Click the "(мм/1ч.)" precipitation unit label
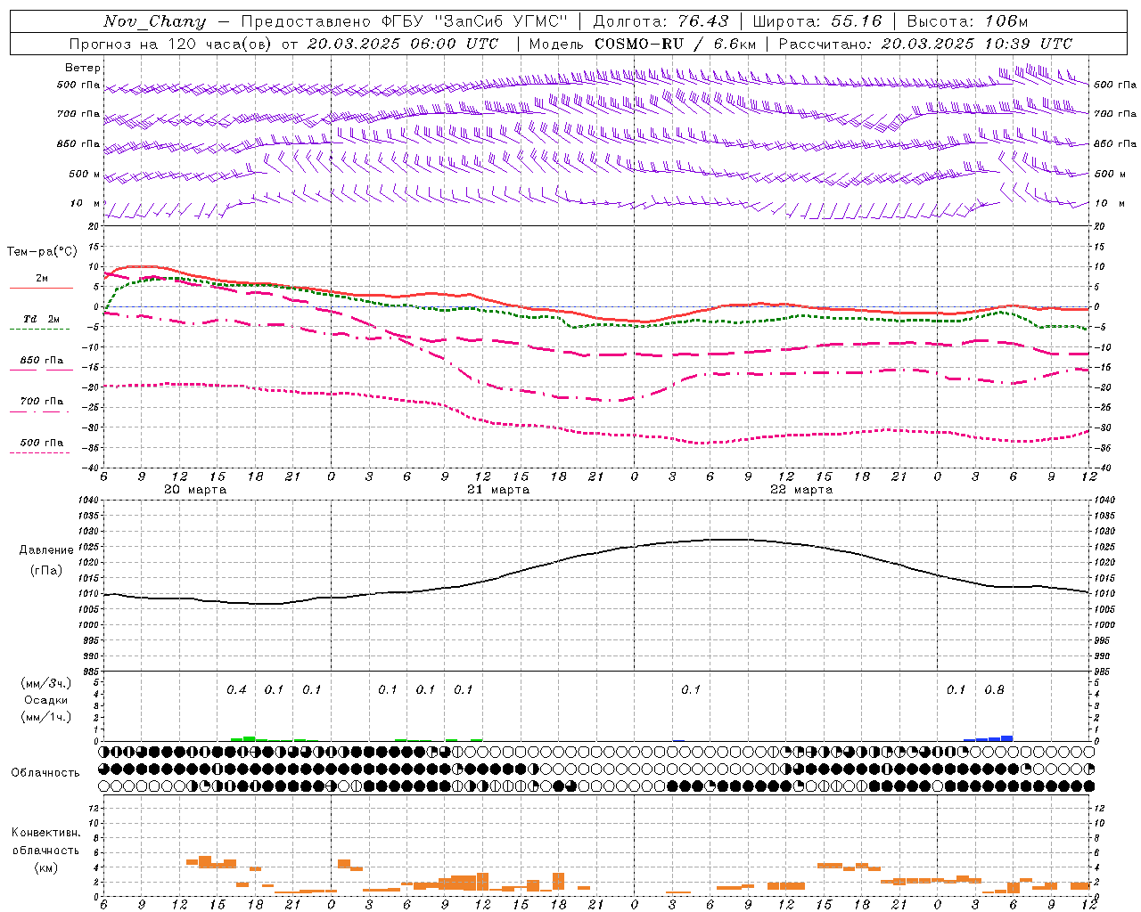 coord(46,717)
